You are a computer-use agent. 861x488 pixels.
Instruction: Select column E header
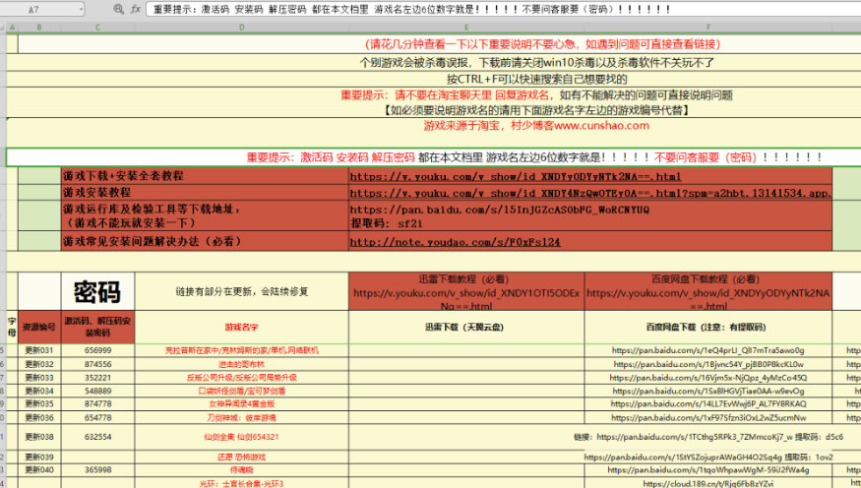click(466, 27)
